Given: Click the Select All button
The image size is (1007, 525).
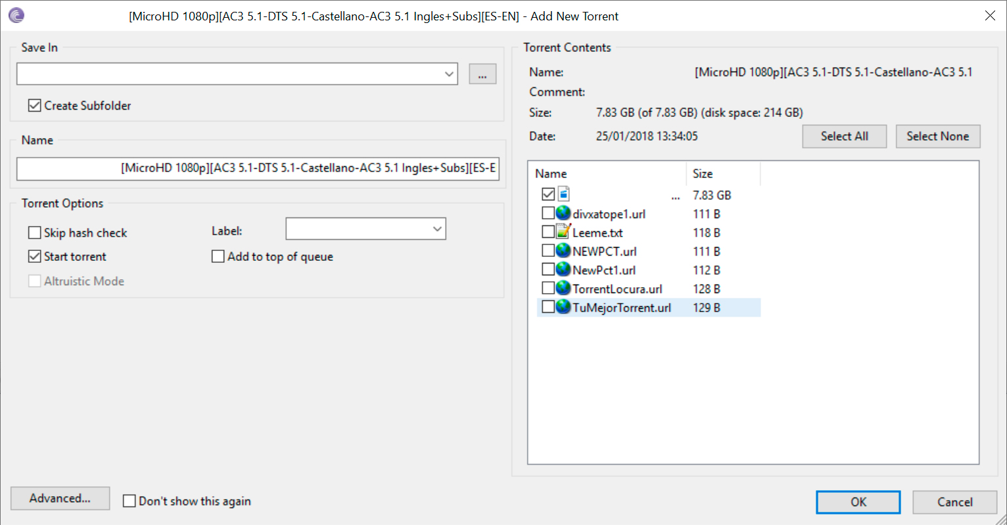Looking at the screenshot, I should [845, 136].
